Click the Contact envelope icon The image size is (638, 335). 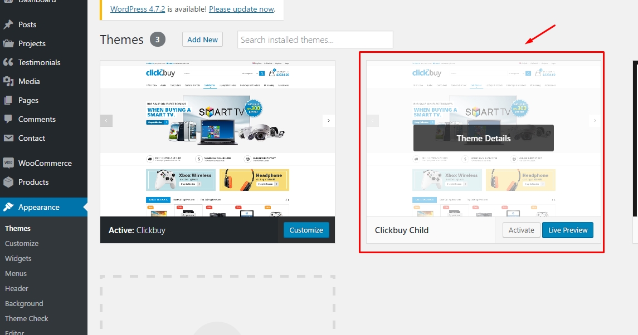pyautogui.click(x=8, y=138)
